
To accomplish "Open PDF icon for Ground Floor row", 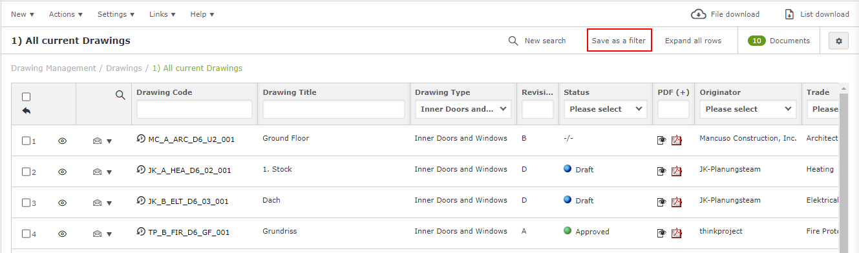I will [677, 140].
